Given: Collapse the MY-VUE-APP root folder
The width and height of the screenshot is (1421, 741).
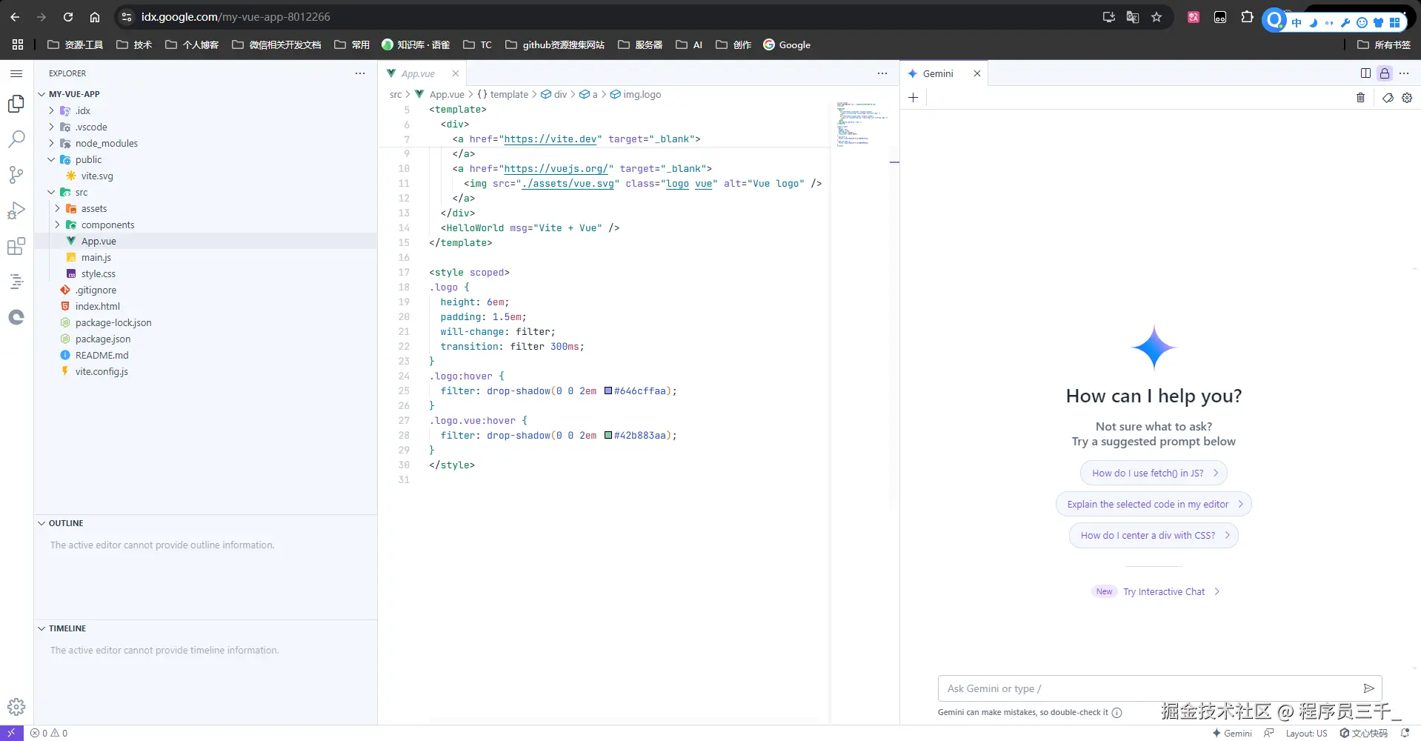Looking at the screenshot, I should (x=42, y=94).
